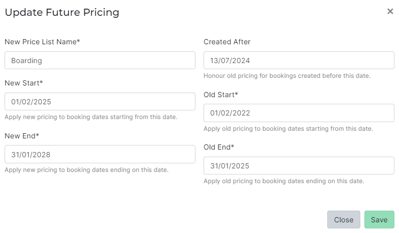Click the Old Start label
Screen dimensions: 399x233
pos(221,95)
